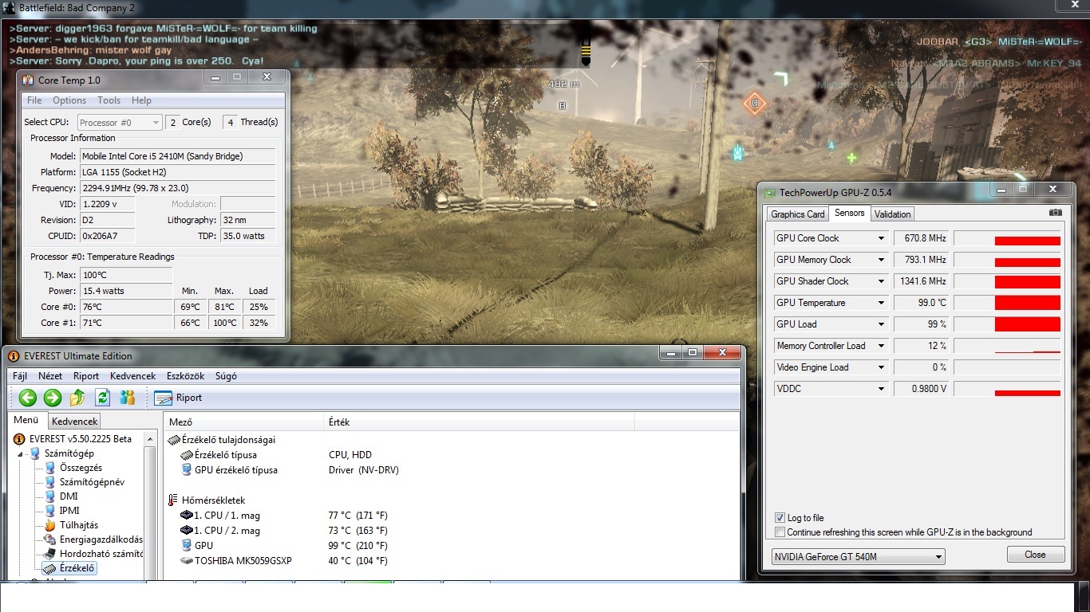Switch to GPU-Z Graphics Card tab

797,214
